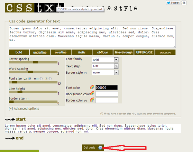Open the Font color rainbow picker
193x152 pixels.
click(92, 87)
